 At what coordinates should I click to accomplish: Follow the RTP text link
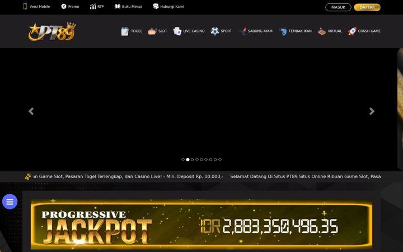pyautogui.click(x=101, y=7)
